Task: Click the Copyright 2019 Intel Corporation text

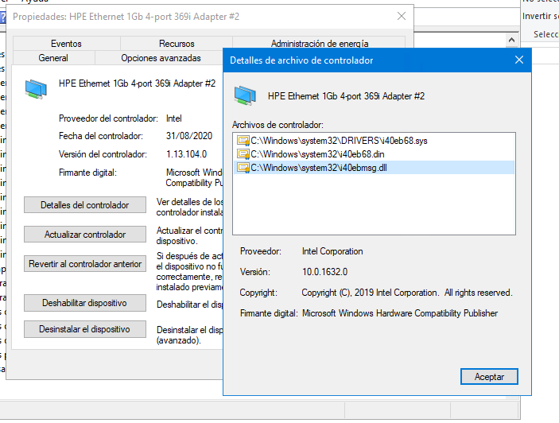Action: [x=407, y=293]
